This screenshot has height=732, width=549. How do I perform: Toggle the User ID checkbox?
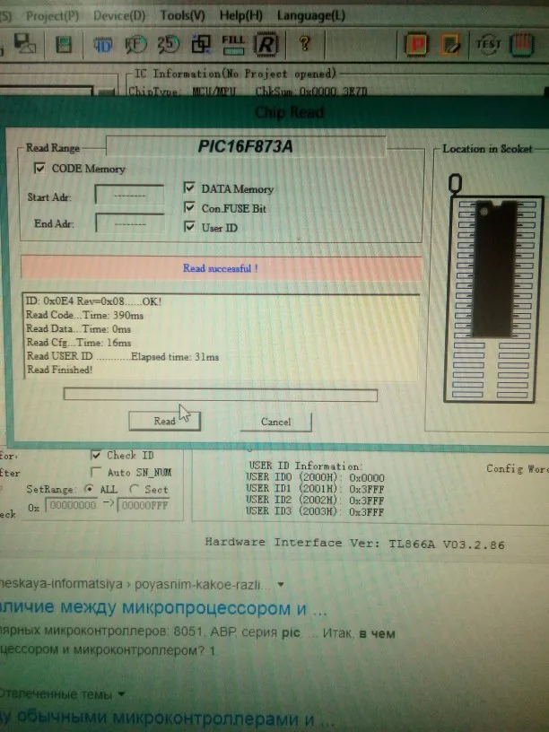[189, 227]
